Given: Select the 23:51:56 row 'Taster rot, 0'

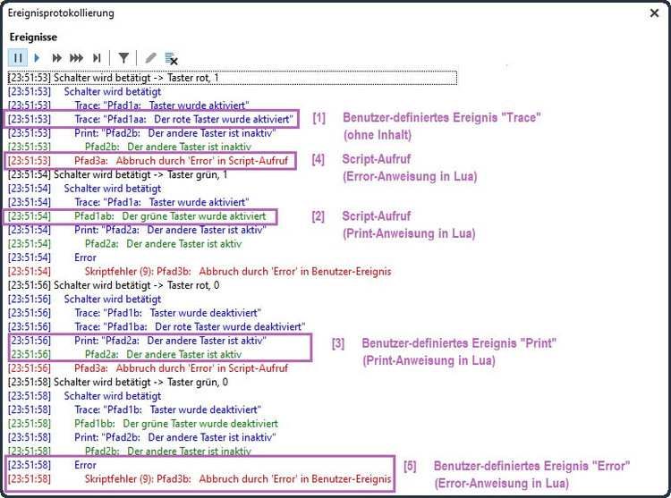Looking at the screenshot, I should 114,285.
